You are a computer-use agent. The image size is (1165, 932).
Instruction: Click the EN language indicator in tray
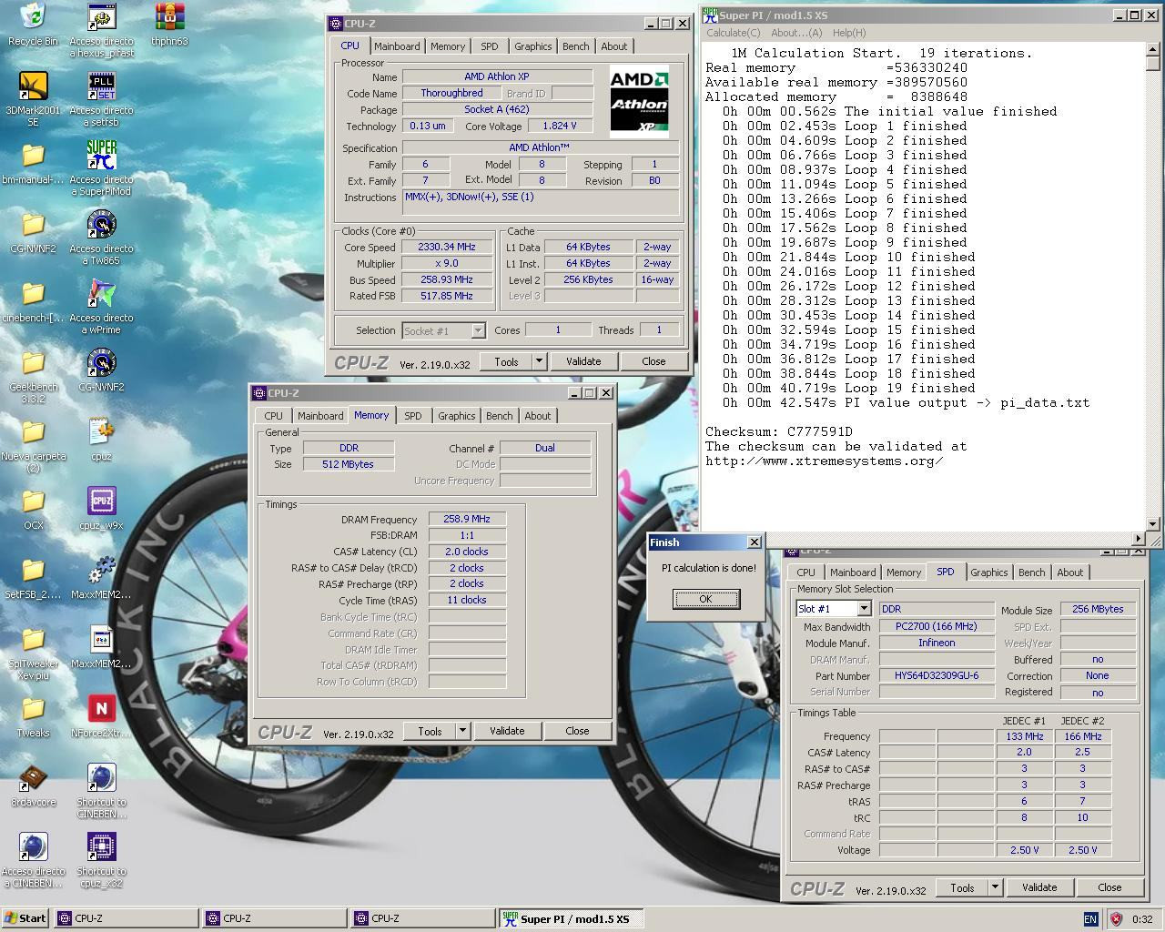point(1090,918)
